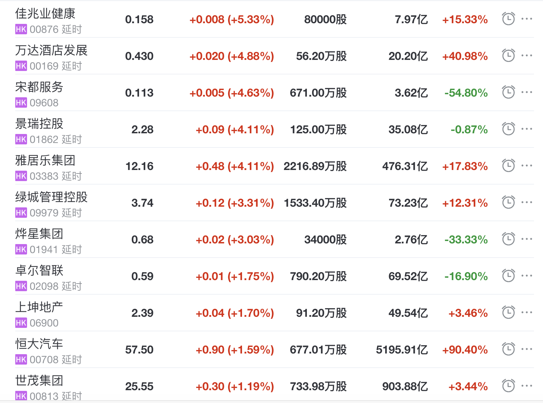Open more options for 上坤地产
Screen dimensions: 543x403
527,312
